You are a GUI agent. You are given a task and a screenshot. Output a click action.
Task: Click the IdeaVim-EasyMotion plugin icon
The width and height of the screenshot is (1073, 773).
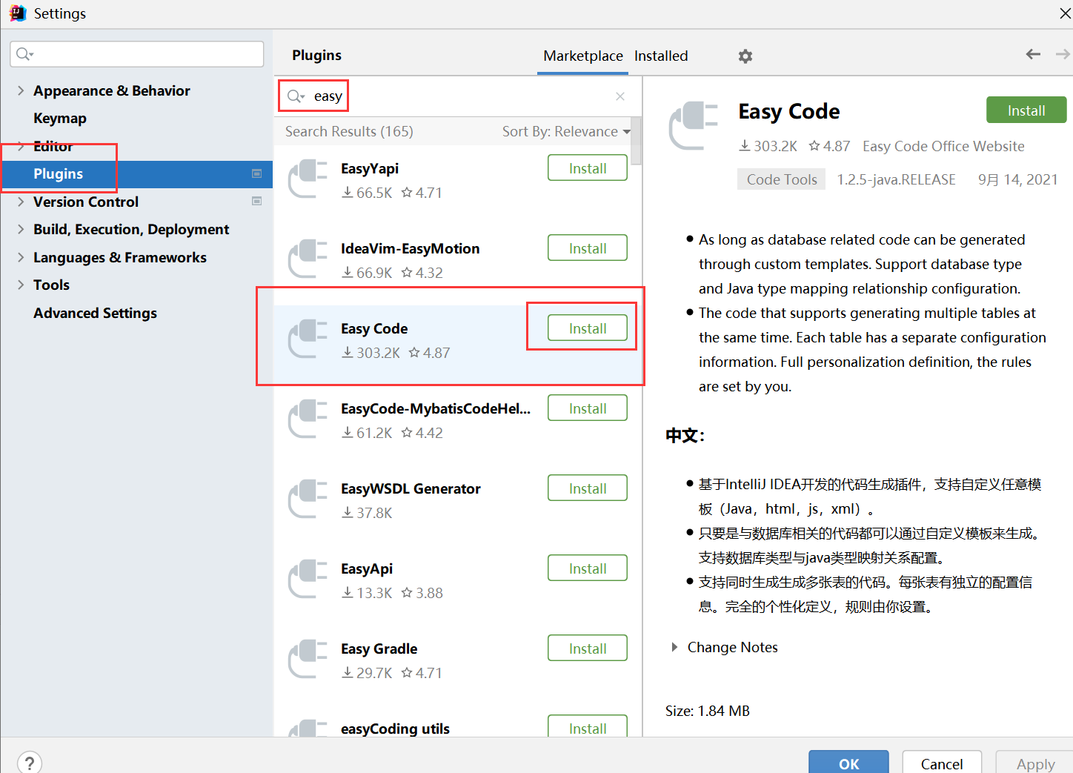(x=308, y=259)
